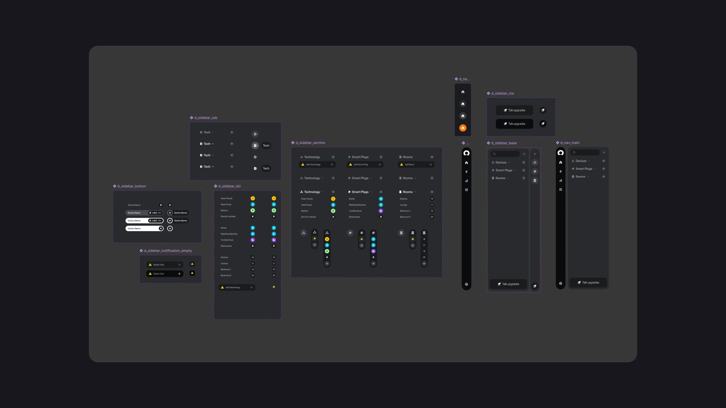Click the warning triangle icon at bottom-right of d_sidebar_list
Viewport: 726px width, 408px height.
274,287
